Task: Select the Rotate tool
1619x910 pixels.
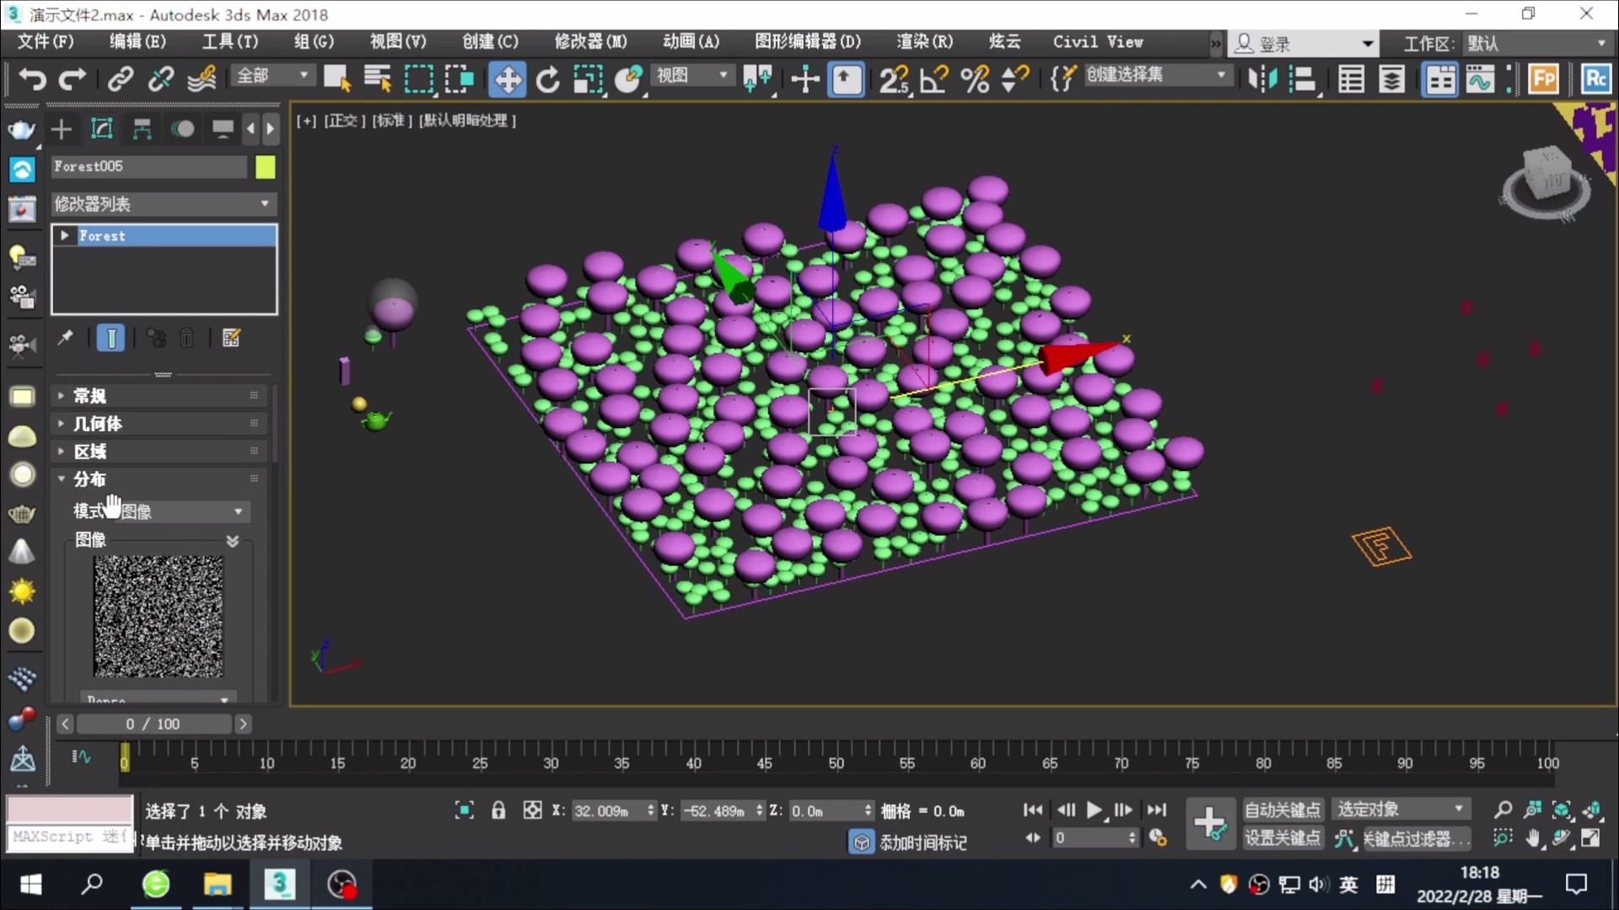Action: click(548, 79)
